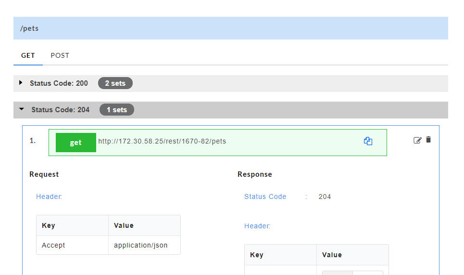Screen dimensions: 464x275
Task: Copy the request URL with the copy icon
Action: 368,141
